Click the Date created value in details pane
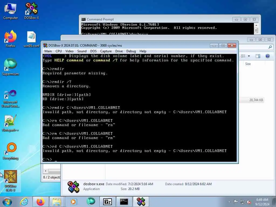276x207 pixels. (x=198, y=184)
